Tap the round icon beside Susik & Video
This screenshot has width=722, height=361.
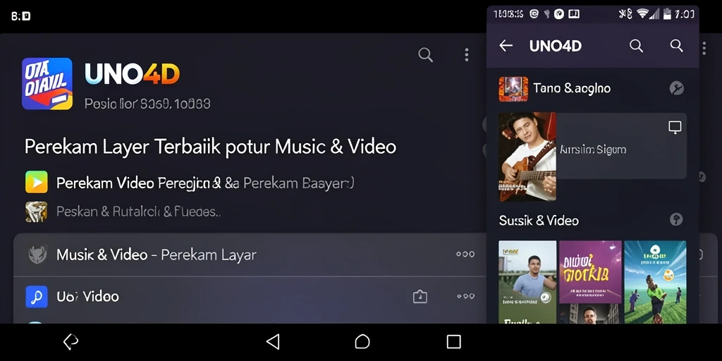point(676,219)
